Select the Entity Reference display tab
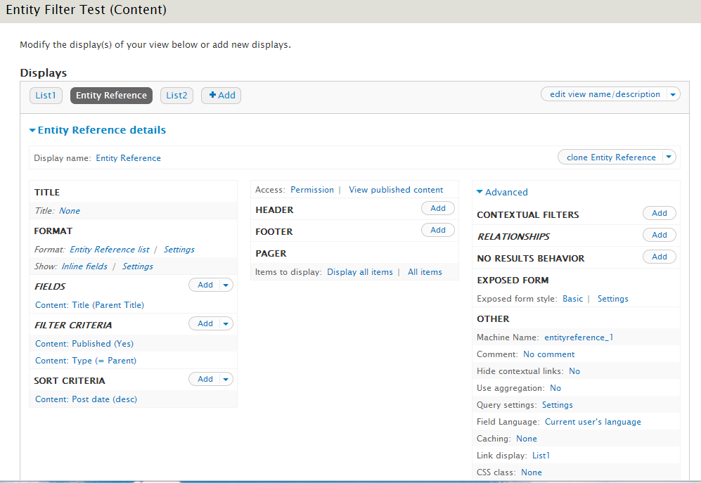Viewport: 701px width, 483px height. (111, 95)
